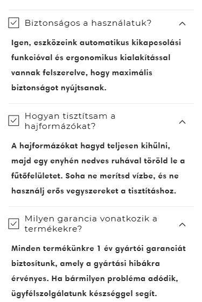Screen dimensions: 202x302
Task: Click the line "használj erős vegyszereket a tisztításhoz."
Action: (x=94, y=191)
